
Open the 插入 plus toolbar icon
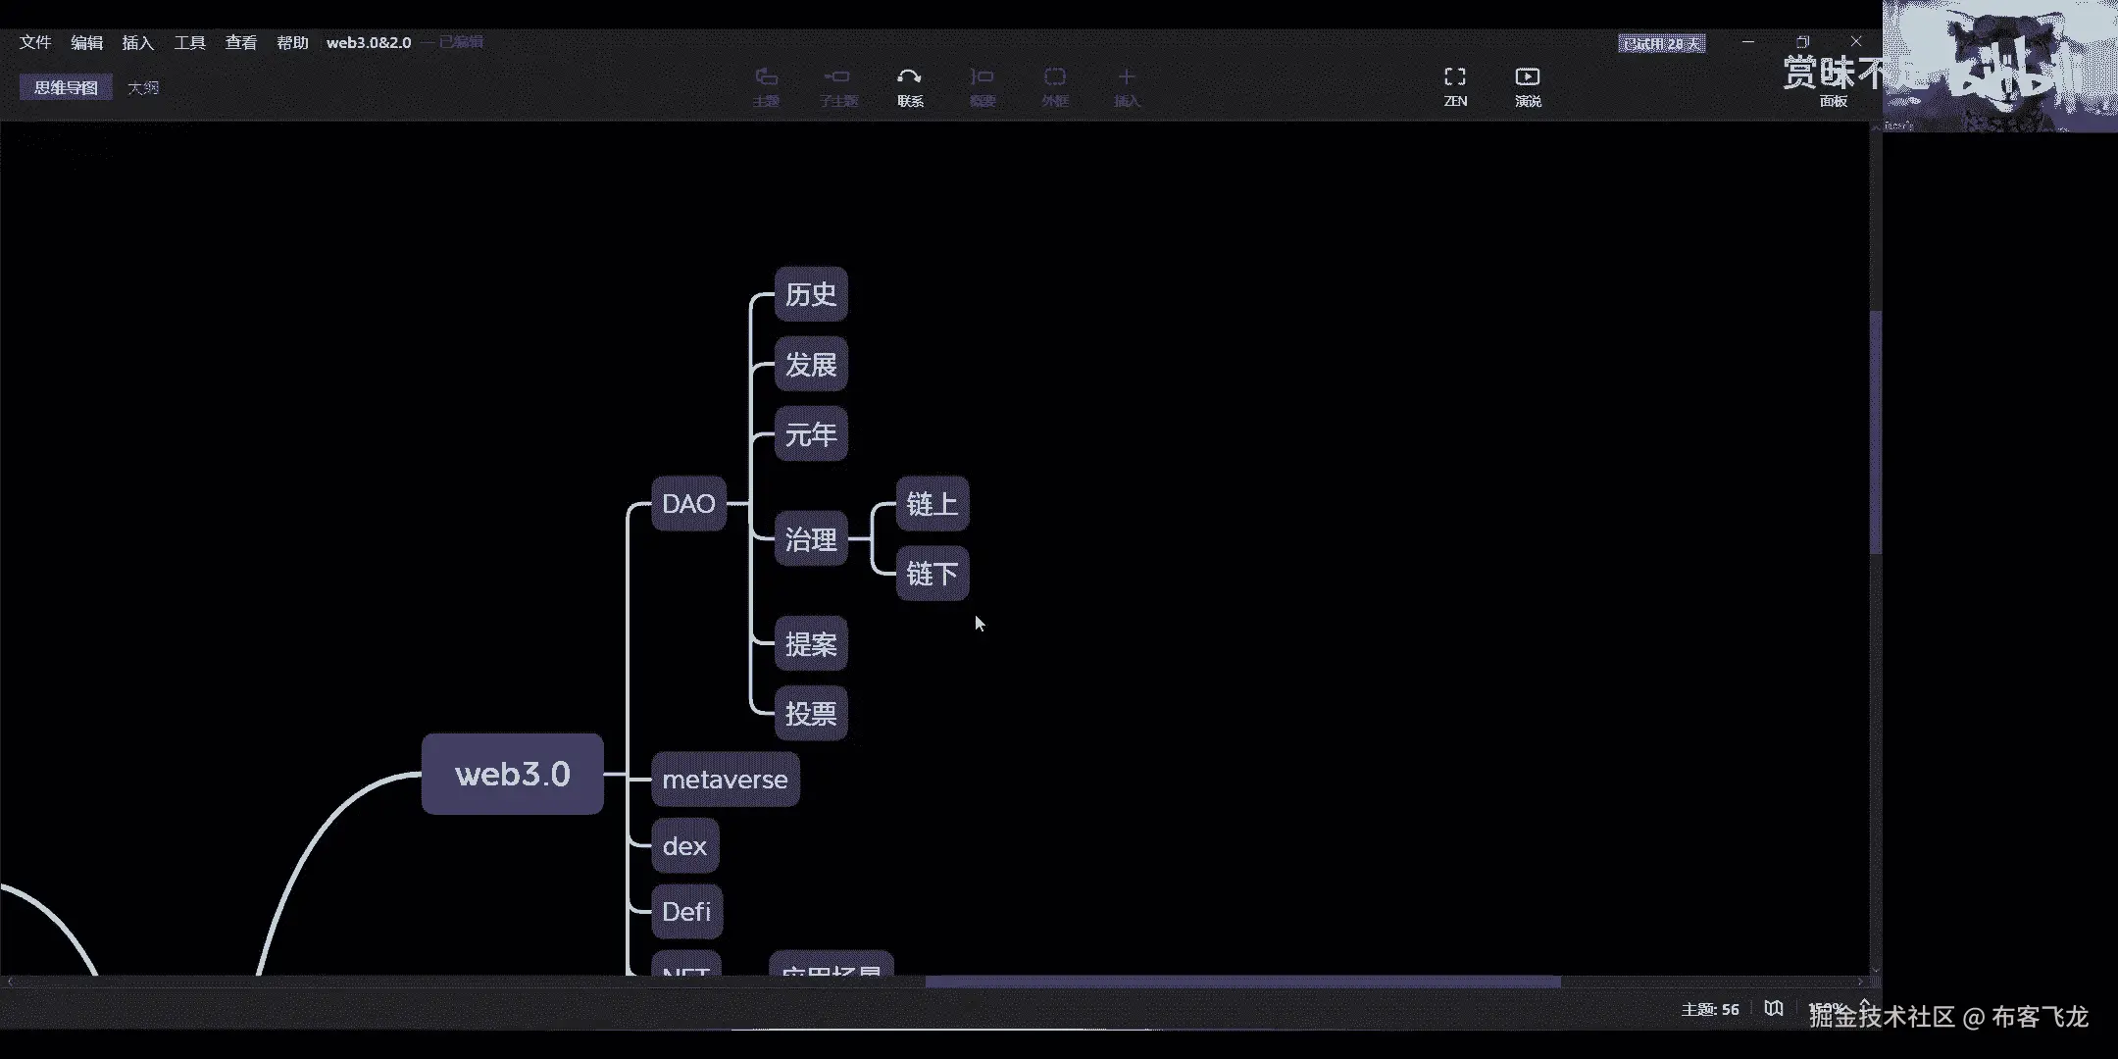point(1127,78)
